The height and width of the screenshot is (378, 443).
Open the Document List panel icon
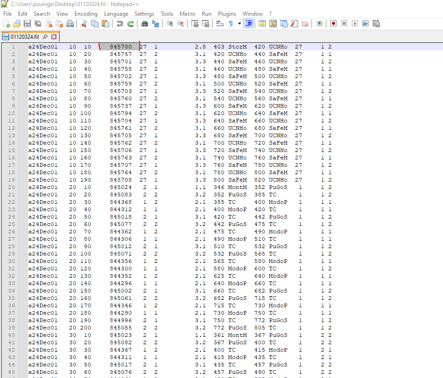click(x=284, y=24)
